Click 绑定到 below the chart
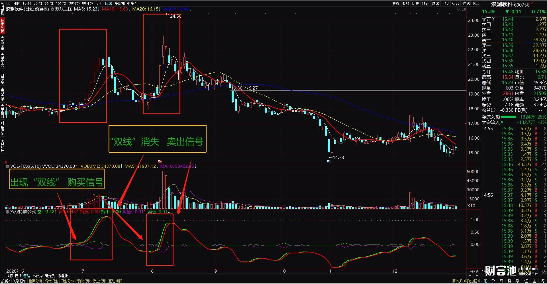Viewport: 547px width, 284px height. pos(50,276)
